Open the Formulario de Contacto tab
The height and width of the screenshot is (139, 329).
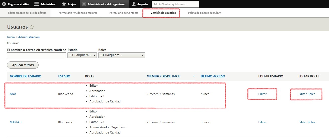[124, 13]
